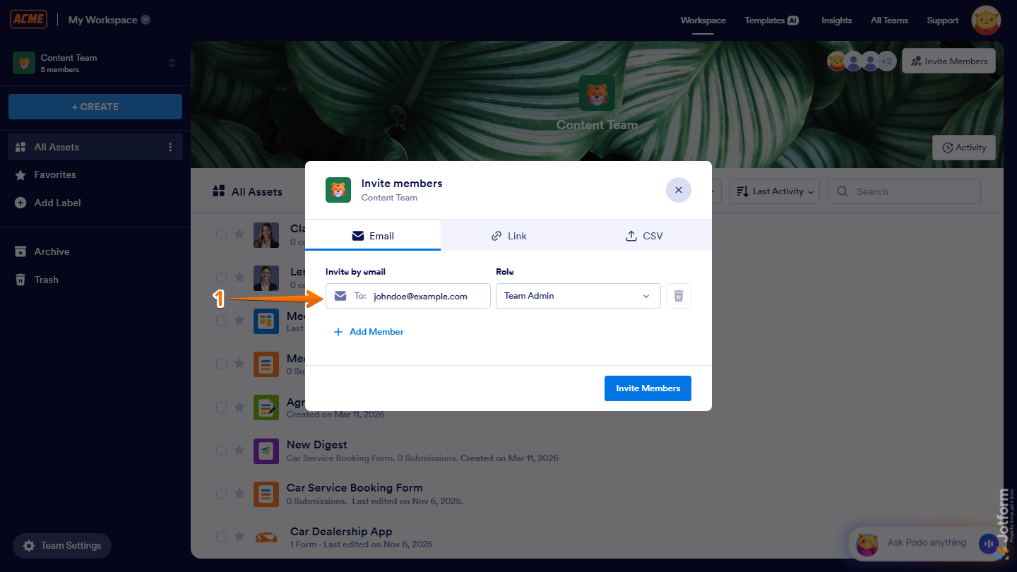Check the Car Dealership App checkbox
Image resolution: width=1017 pixels, height=572 pixels.
(x=221, y=537)
